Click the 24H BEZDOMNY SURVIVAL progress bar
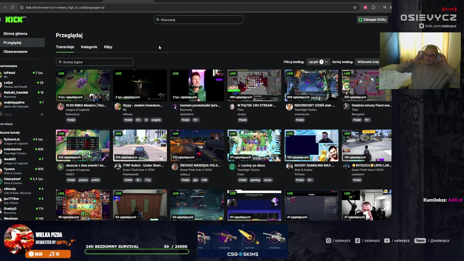The width and height of the screenshot is (464, 261). pos(137,252)
